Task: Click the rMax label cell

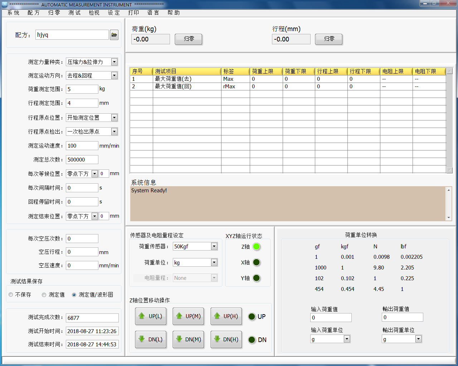Action: click(235, 86)
